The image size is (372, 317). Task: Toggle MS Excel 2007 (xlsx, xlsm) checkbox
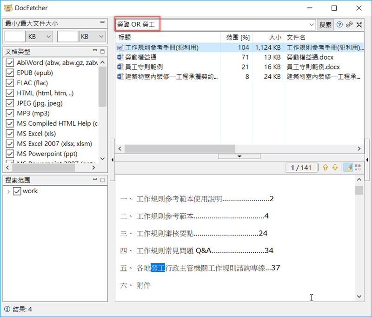click(10, 144)
